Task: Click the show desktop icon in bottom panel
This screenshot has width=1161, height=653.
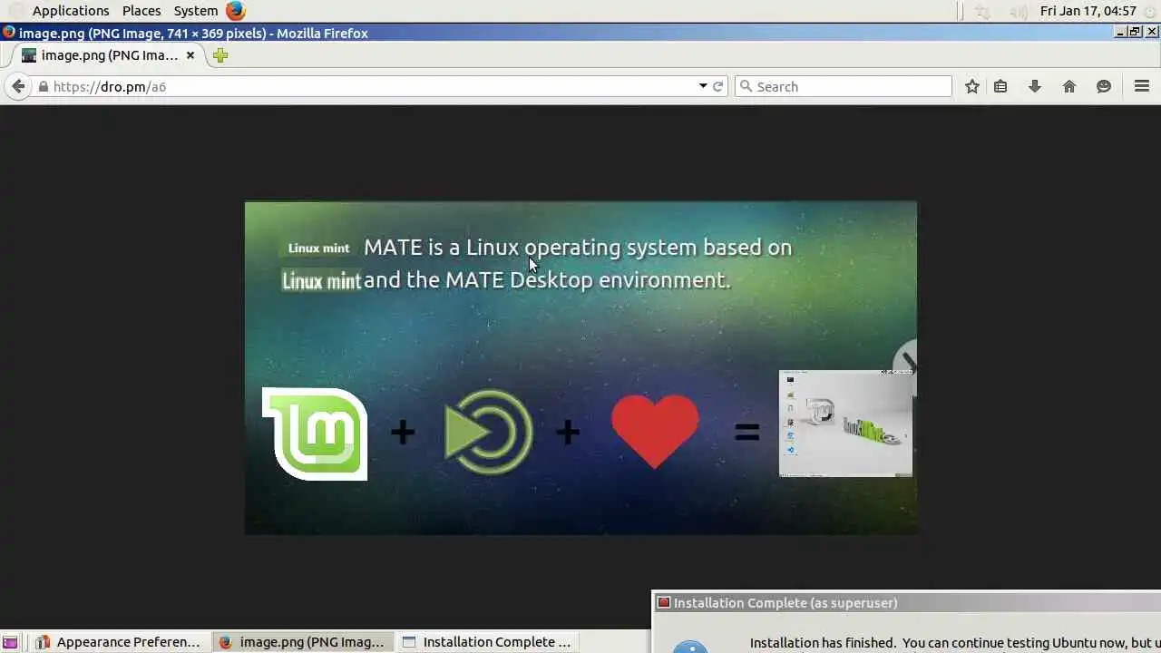Action: (x=10, y=642)
